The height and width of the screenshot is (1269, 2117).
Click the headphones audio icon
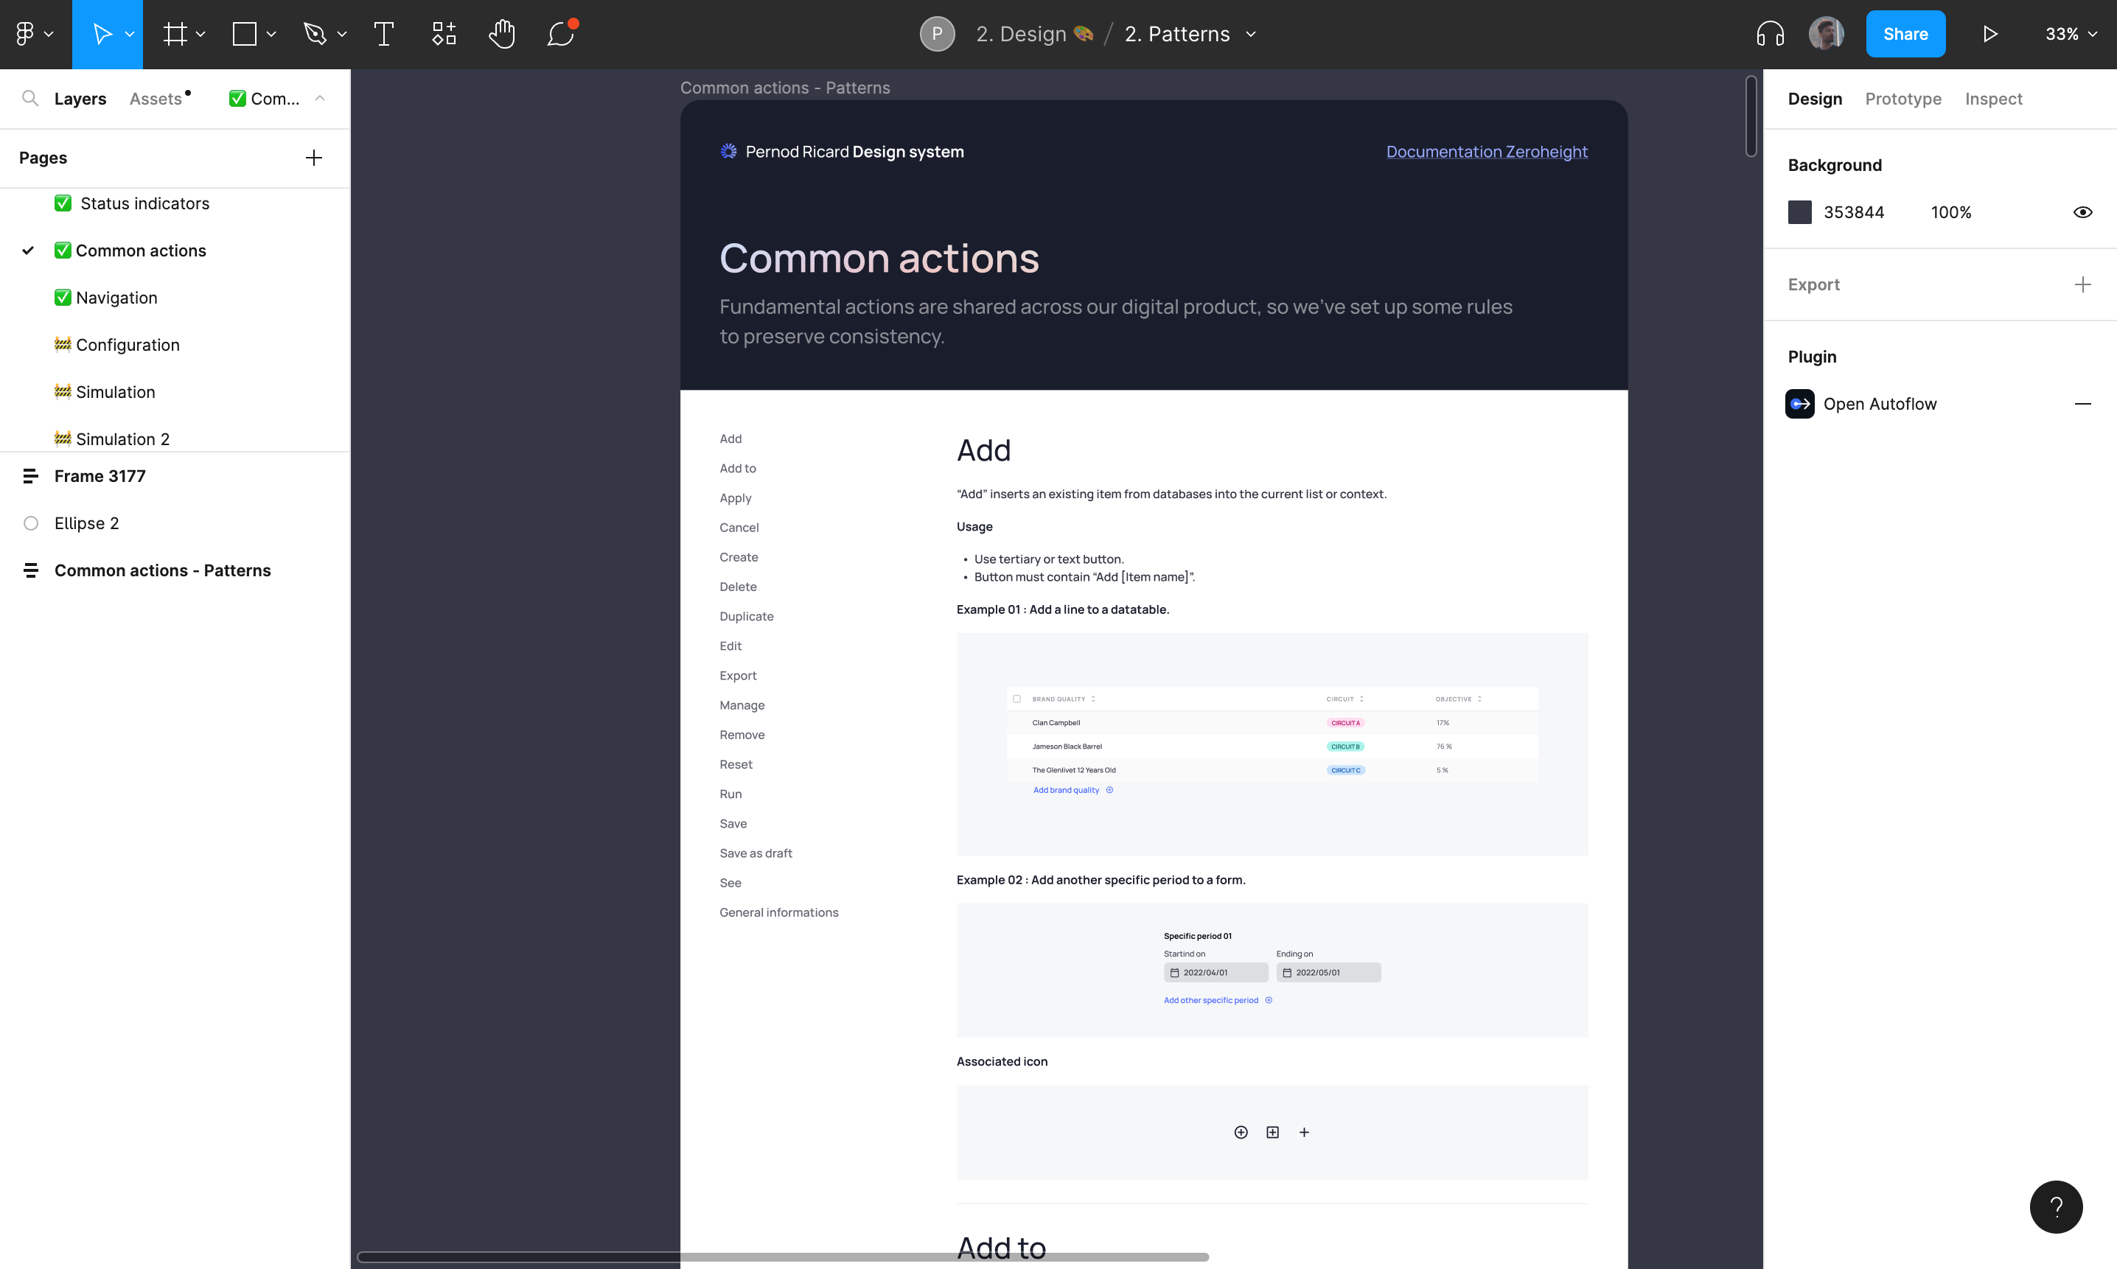[x=1770, y=34]
